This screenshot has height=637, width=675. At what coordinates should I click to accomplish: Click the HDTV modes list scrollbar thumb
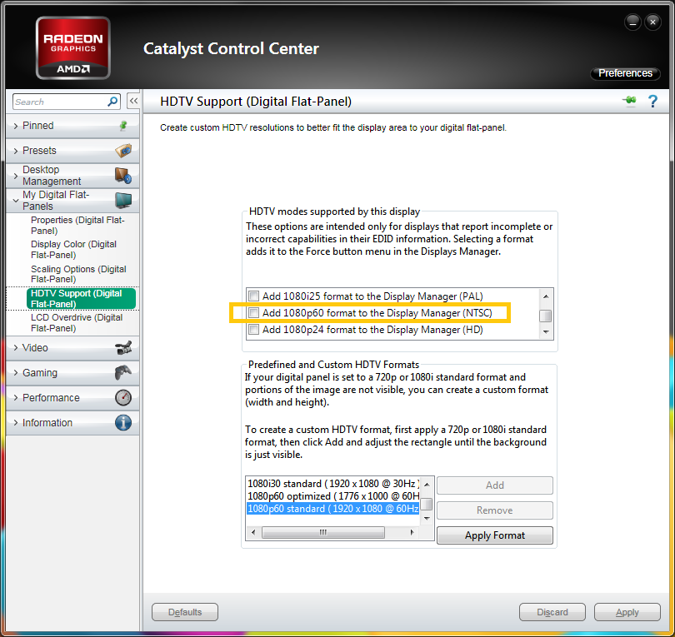pos(546,316)
